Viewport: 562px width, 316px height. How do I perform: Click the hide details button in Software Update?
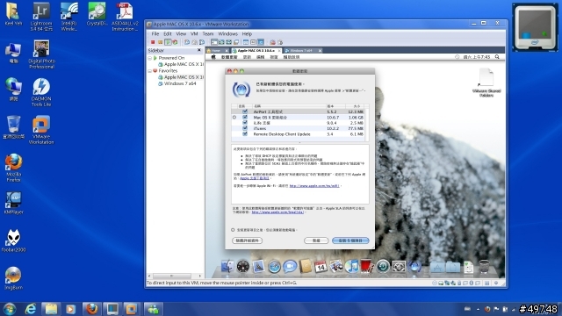tap(248, 241)
